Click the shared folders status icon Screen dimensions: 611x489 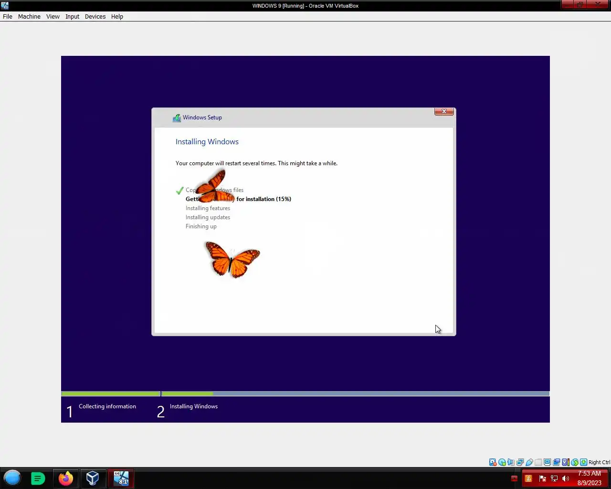click(x=538, y=462)
